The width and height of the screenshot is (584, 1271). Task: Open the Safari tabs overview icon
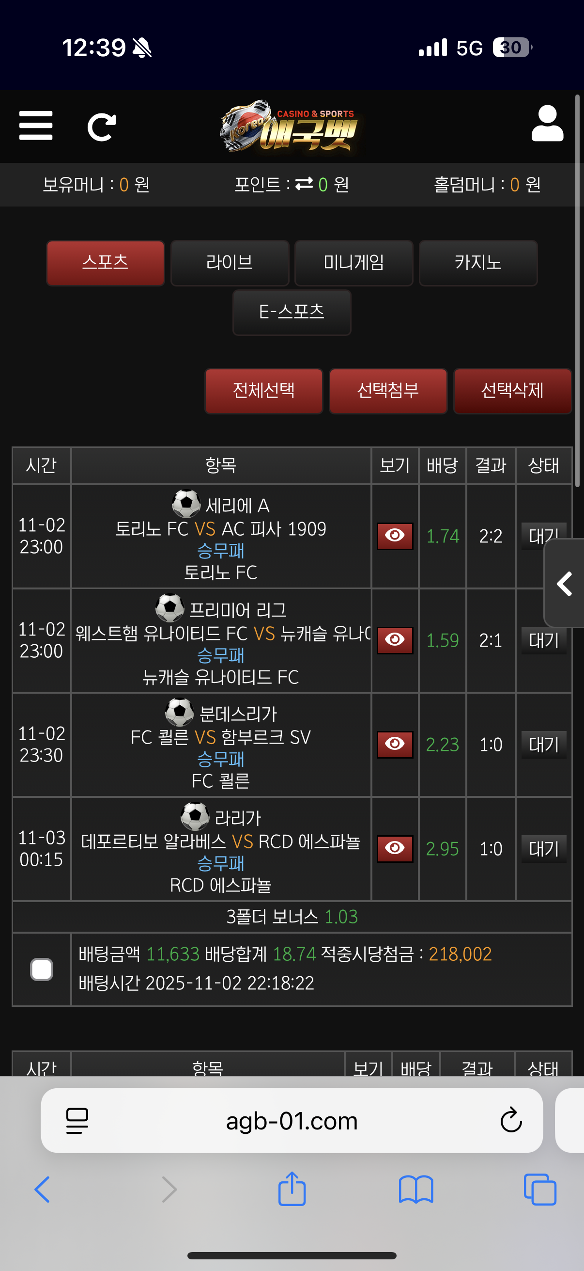point(538,1189)
